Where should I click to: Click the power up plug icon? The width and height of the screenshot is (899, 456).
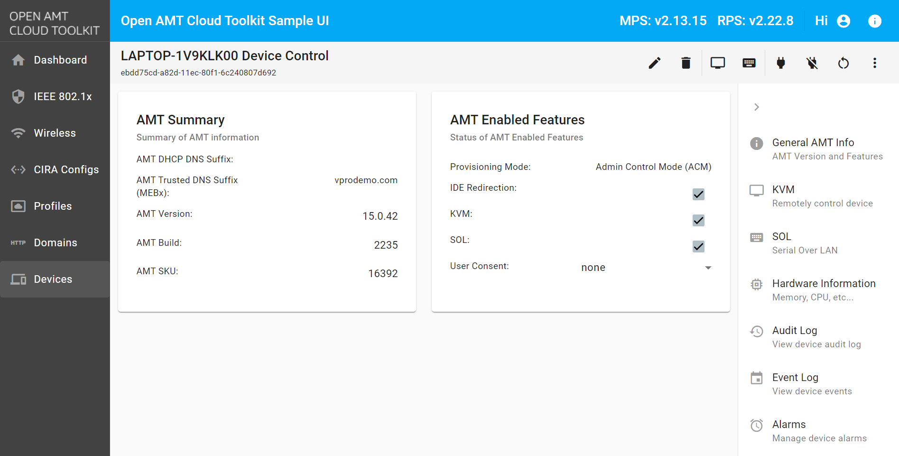(x=781, y=63)
